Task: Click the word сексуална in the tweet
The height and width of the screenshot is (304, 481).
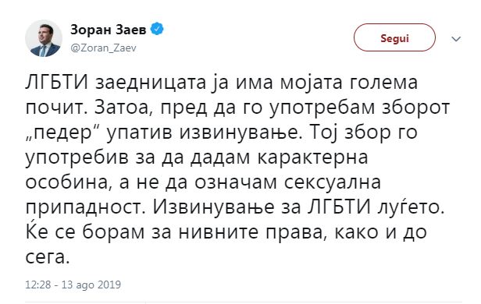Action: (333, 183)
